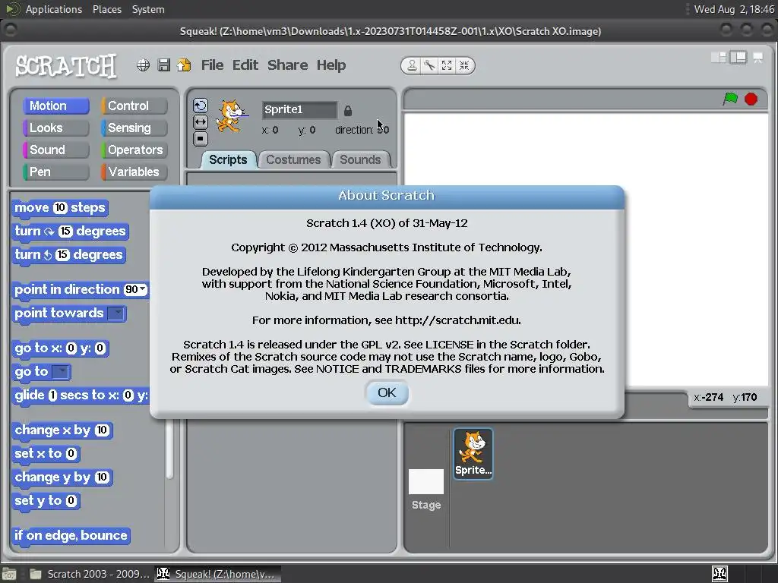778x583 pixels.
Task: Click the set y to 0 block
Action: pyautogui.click(x=46, y=501)
